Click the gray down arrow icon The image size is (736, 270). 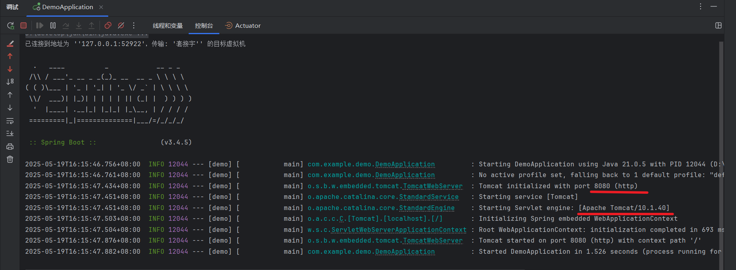pos(10,108)
